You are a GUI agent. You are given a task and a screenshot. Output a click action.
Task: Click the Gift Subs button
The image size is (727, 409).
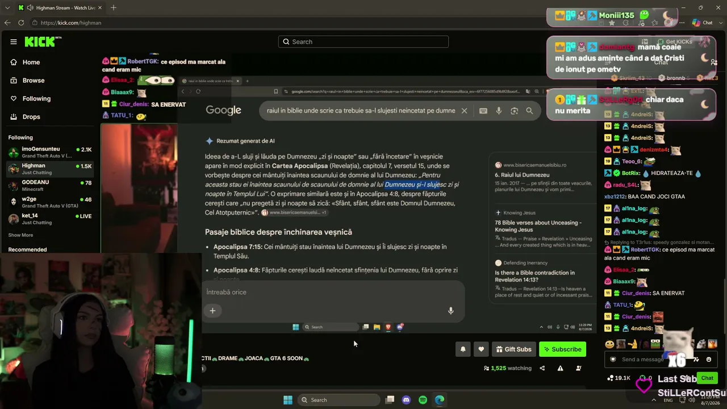513,349
